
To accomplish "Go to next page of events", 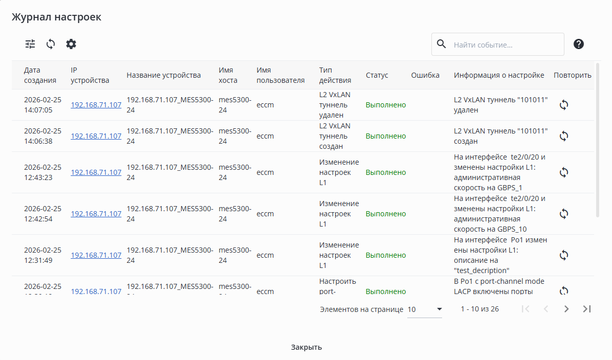I will [566, 309].
